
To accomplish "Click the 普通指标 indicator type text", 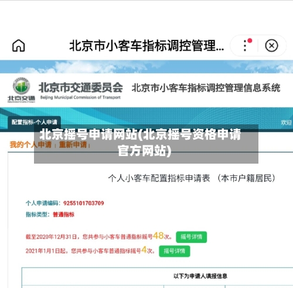I will click(64, 215).
